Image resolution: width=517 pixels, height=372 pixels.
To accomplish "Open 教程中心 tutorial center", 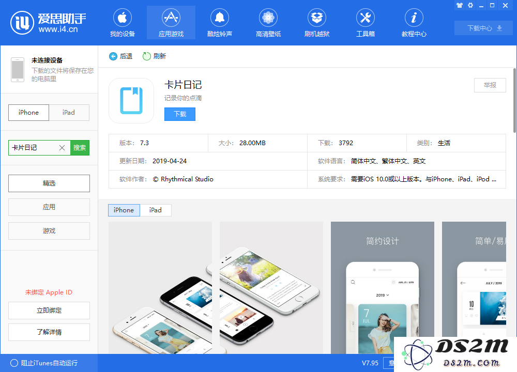I will coord(414,22).
